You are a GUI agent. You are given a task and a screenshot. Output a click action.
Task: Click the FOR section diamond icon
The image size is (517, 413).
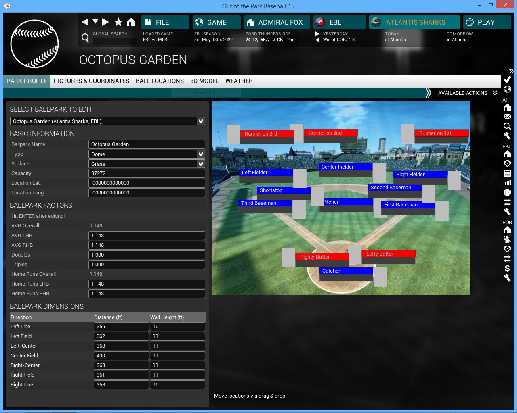coord(507,249)
